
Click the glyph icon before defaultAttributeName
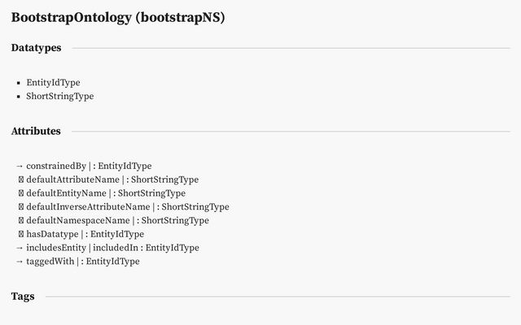click(21, 180)
